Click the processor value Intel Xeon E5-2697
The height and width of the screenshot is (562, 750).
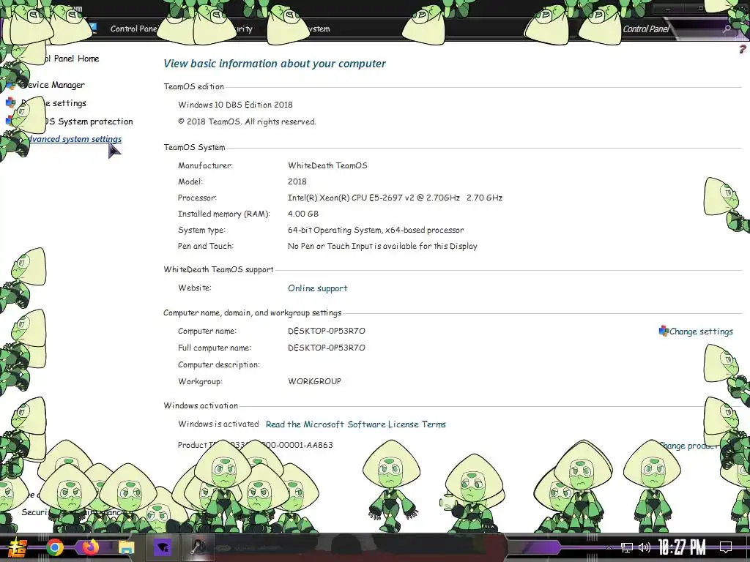click(x=395, y=198)
